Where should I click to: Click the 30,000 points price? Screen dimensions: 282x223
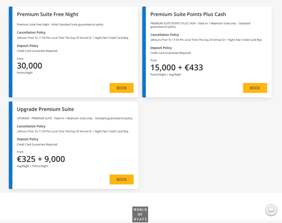pyautogui.click(x=30, y=66)
